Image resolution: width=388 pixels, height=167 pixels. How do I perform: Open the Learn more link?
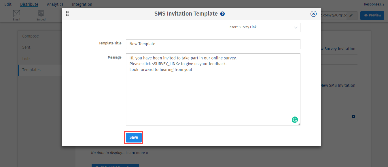coord(137,153)
